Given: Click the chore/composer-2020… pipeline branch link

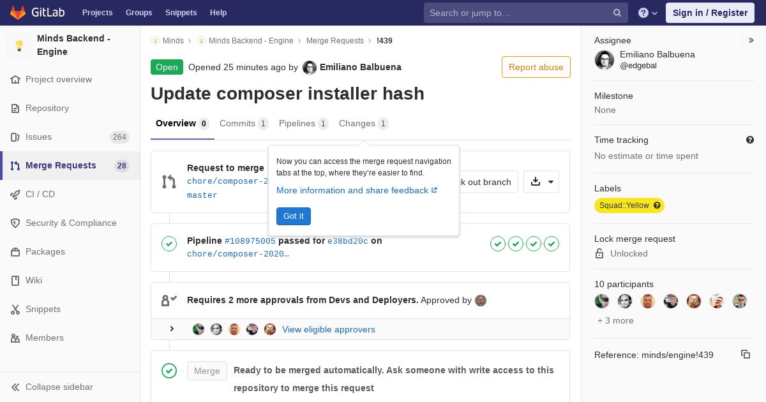Looking at the screenshot, I should coord(238,254).
